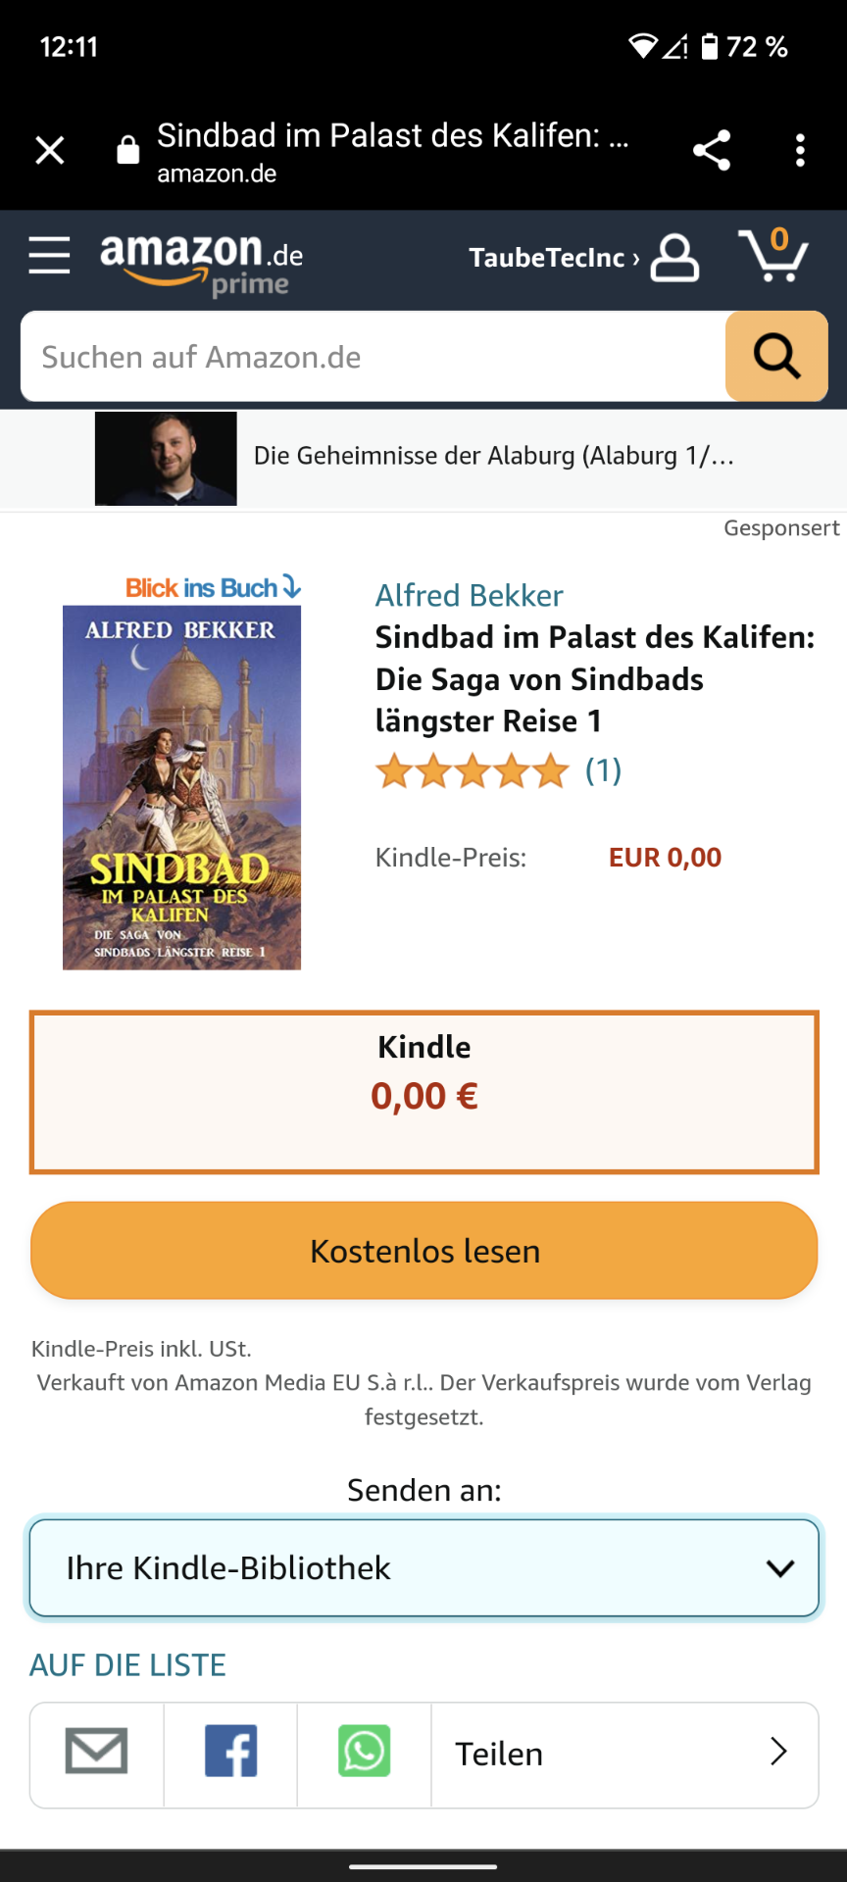The image size is (847, 1882).
Task: Expand the Ihre Kindle-Bibliothek dropdown
Action: click(x=423, y=1567)
